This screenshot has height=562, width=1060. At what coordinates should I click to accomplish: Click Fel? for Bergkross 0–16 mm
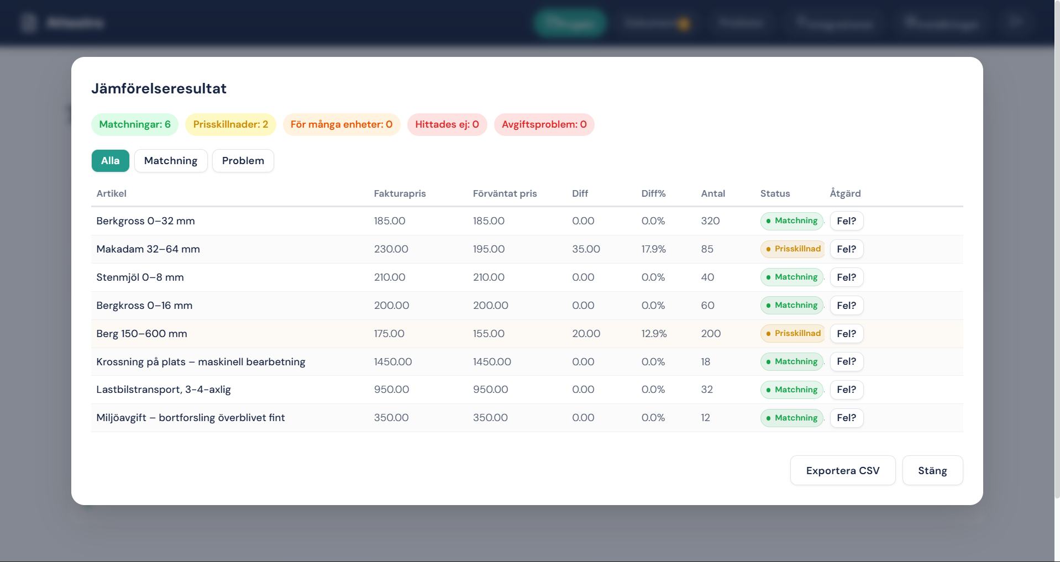846,306
